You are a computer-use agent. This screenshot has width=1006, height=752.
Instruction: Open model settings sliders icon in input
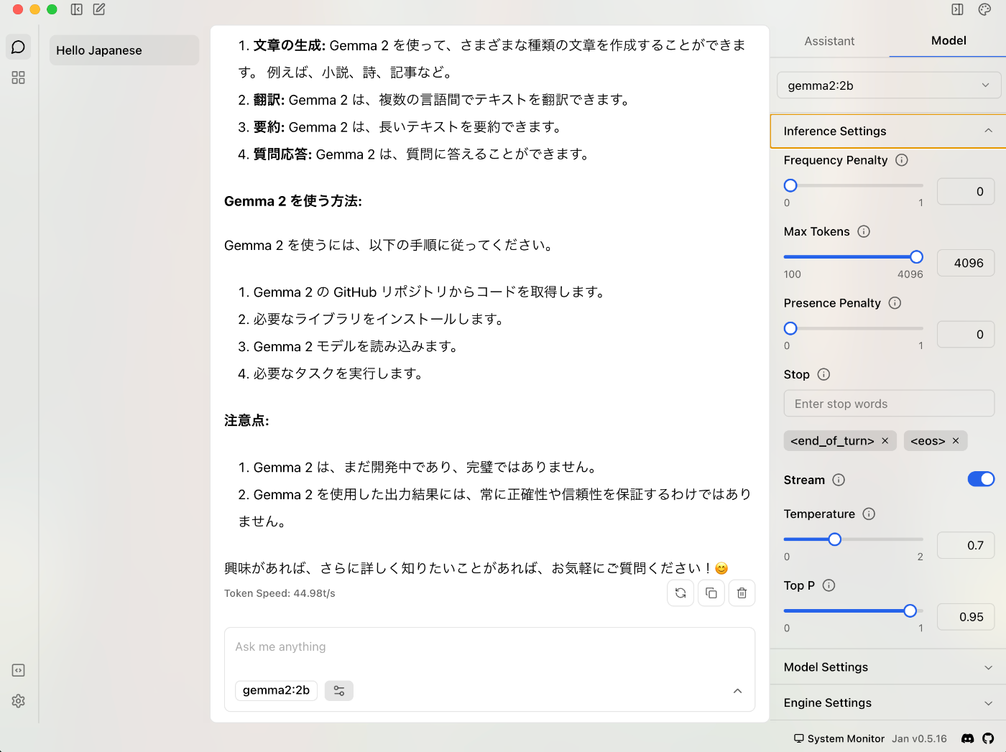(x=339, y=691)
